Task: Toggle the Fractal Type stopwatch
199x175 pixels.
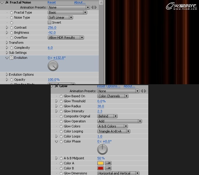Action: coord(11,13)
